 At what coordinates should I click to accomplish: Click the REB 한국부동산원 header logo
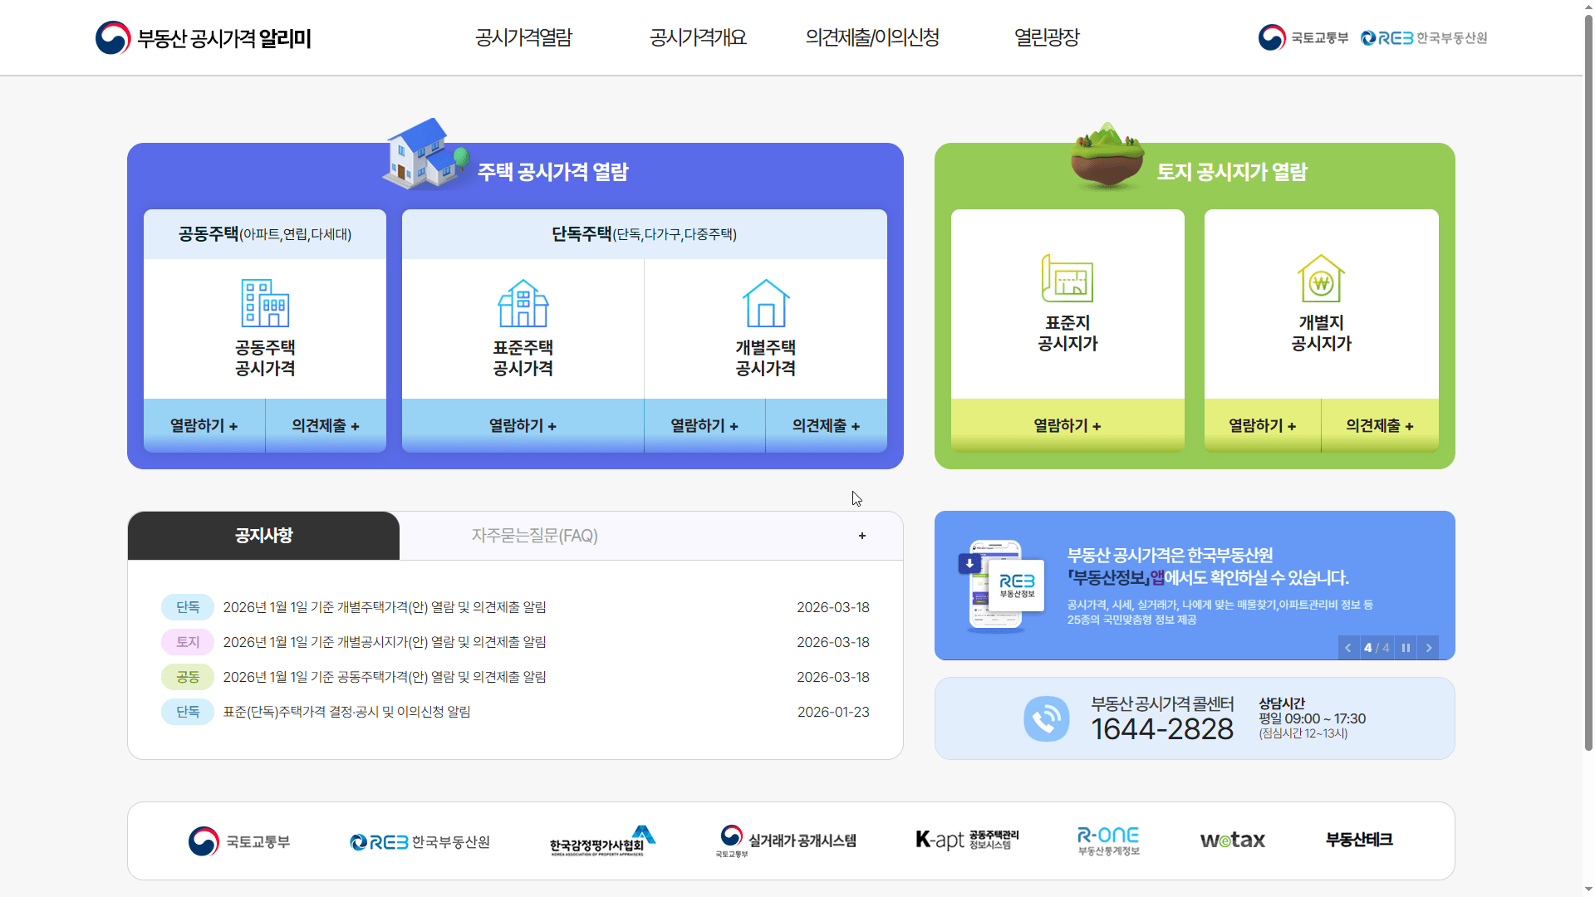pos(1424,37)
